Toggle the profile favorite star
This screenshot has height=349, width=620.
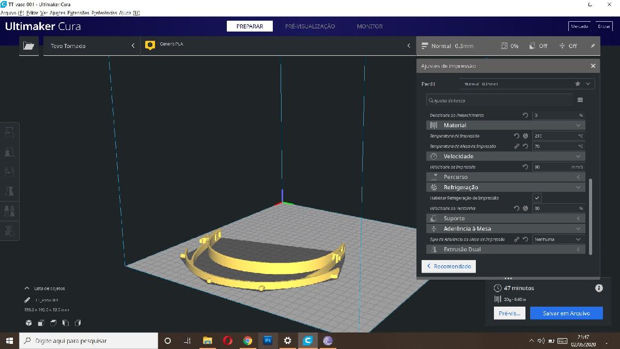tap(578, 84)
